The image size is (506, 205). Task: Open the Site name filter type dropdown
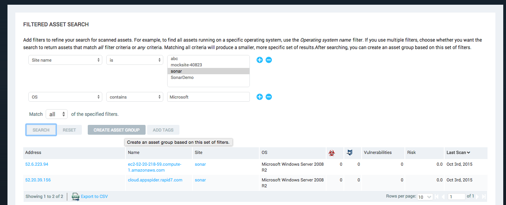click(x=65, y=60)
